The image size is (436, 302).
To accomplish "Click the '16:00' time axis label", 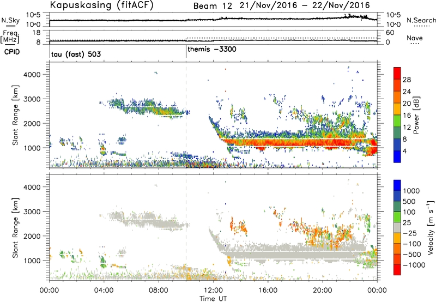I will [x=268, y=291].
